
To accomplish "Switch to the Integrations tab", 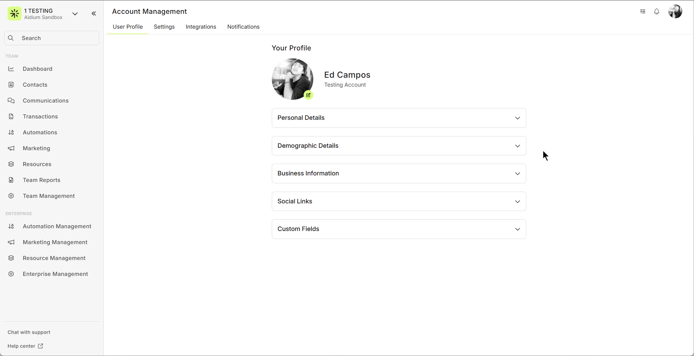I will (201, 27).
